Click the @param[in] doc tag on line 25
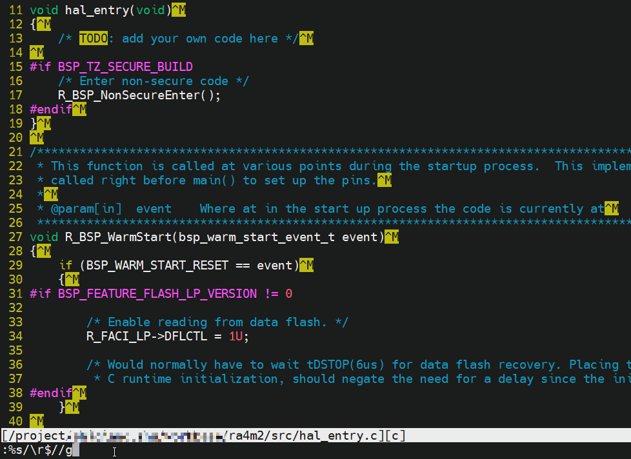 click(x=86, y=209)
